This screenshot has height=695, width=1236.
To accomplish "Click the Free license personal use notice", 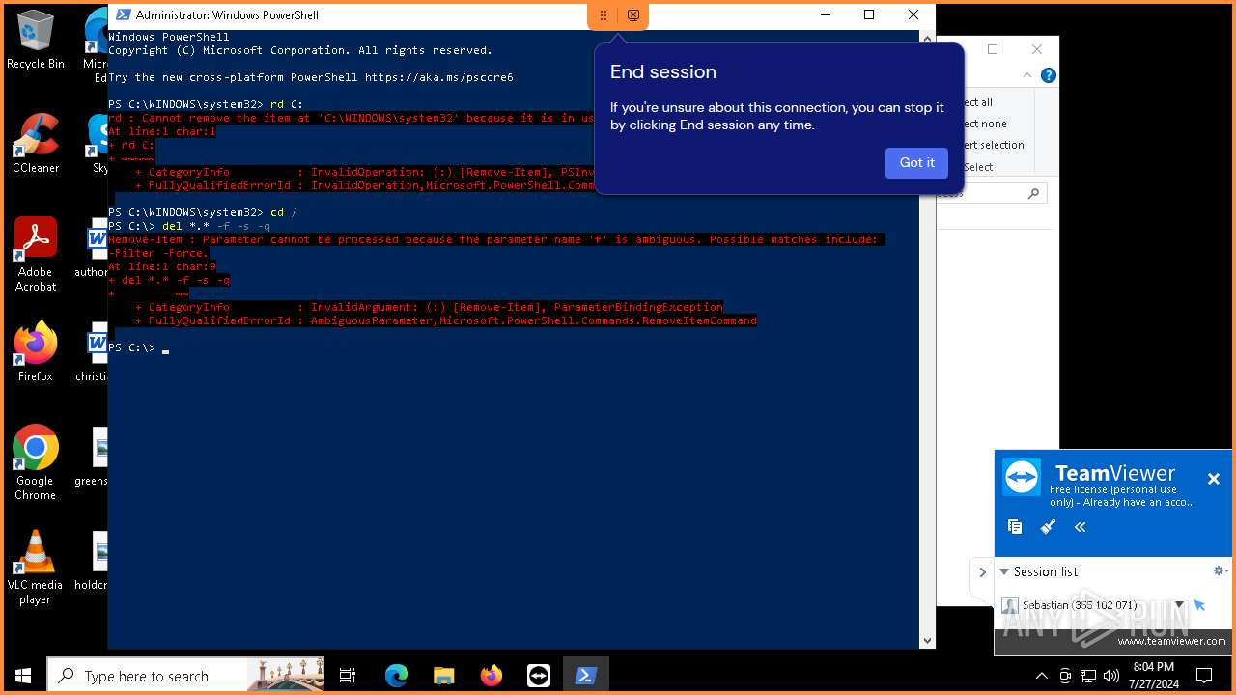I will [1123, 496].
